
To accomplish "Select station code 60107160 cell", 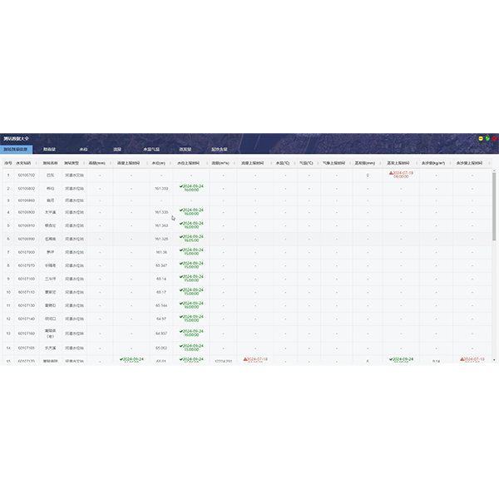I will (27, 333).
